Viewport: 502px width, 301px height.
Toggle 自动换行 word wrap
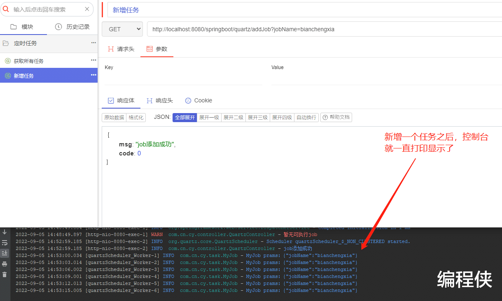click(x=307, y=117)
